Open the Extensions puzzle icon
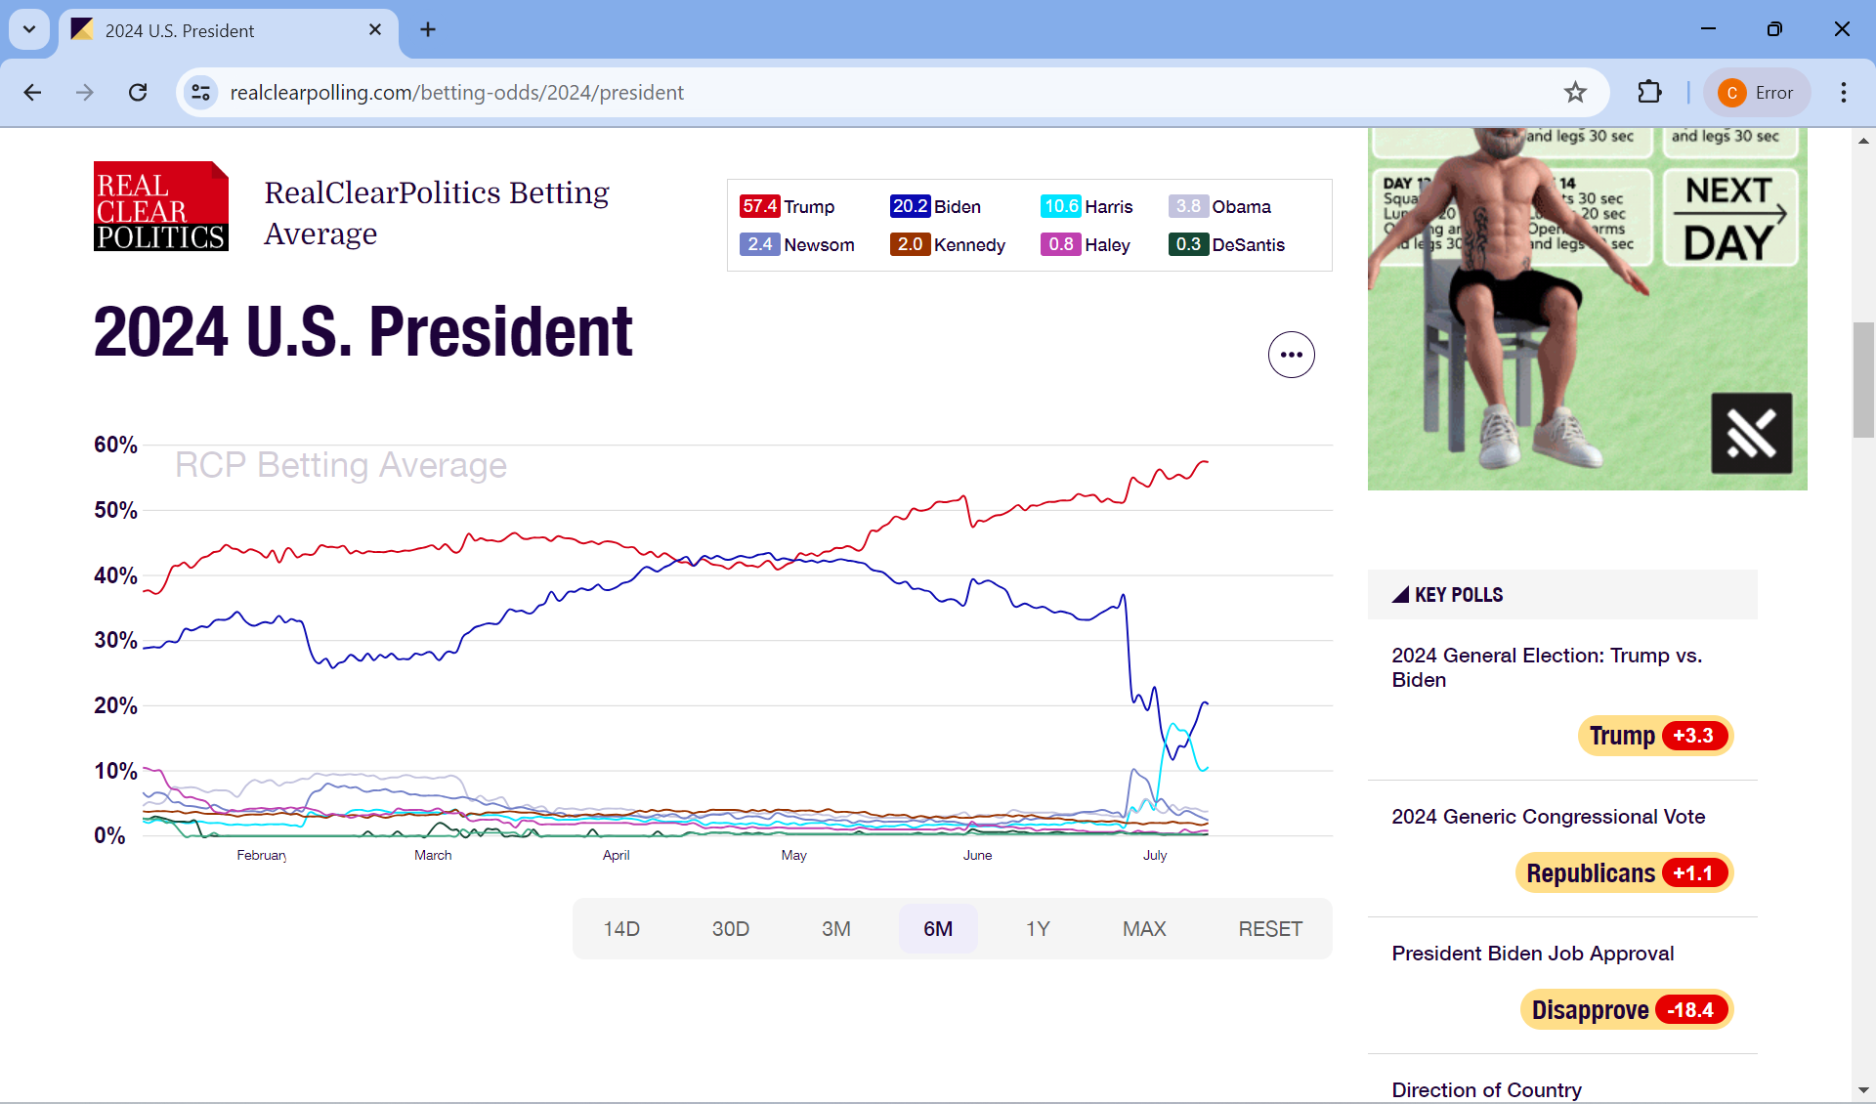 pos(1649,92)
